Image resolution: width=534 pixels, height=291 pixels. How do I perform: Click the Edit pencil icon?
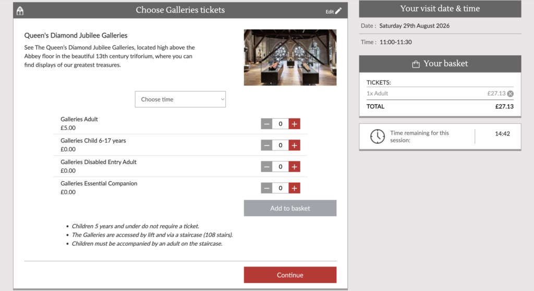(338, 11)
